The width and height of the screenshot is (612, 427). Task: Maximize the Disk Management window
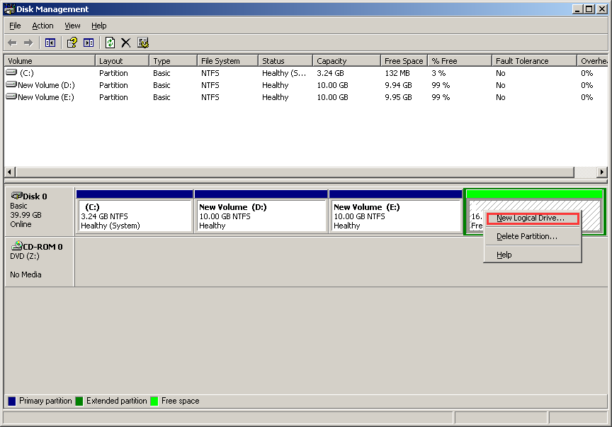pos(589,9)
